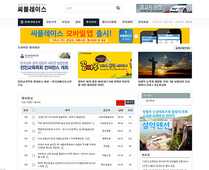Image resolution: width=209 pixels, height=170 pixels.
Task: Open post 149 title in list
Action: click(66, 165)
